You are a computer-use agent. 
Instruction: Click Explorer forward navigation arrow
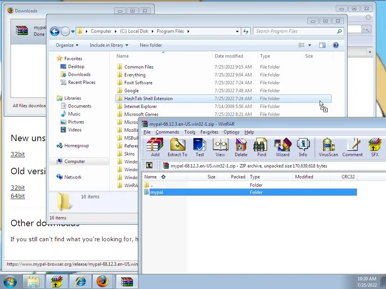coord(65,31)
